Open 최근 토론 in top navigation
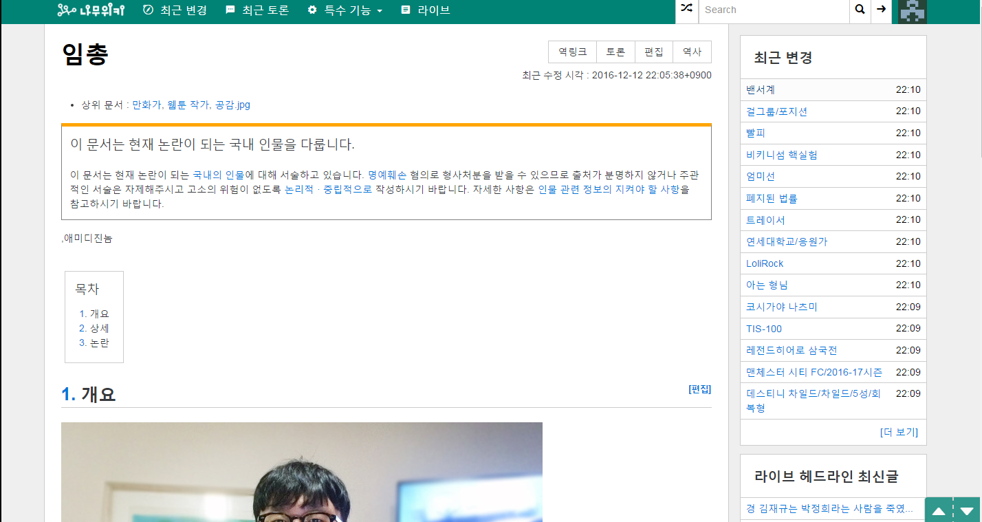This screenshot has height=522, width=982. tap(257, 10)
